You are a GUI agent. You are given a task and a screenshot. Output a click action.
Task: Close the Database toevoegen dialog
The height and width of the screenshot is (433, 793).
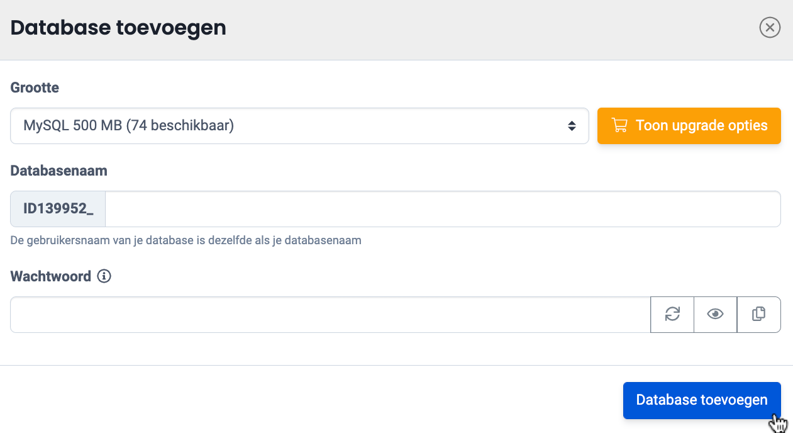click(770, 28)
